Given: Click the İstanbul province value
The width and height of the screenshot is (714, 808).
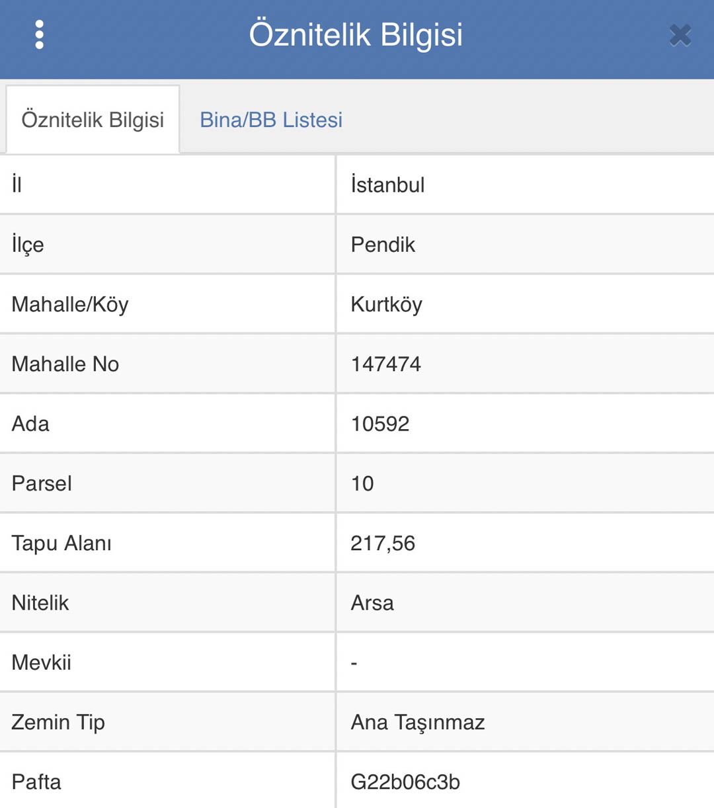Looking at the screenshot, I should 388,184.
